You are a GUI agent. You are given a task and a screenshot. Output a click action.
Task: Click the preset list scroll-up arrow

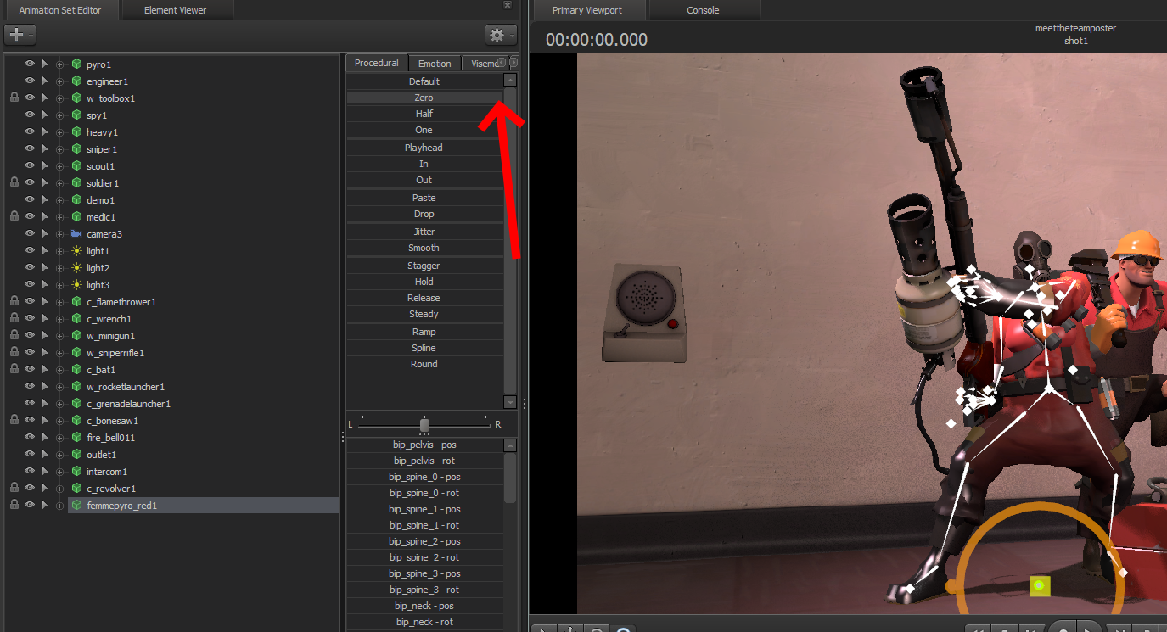[x=510, y=81]
